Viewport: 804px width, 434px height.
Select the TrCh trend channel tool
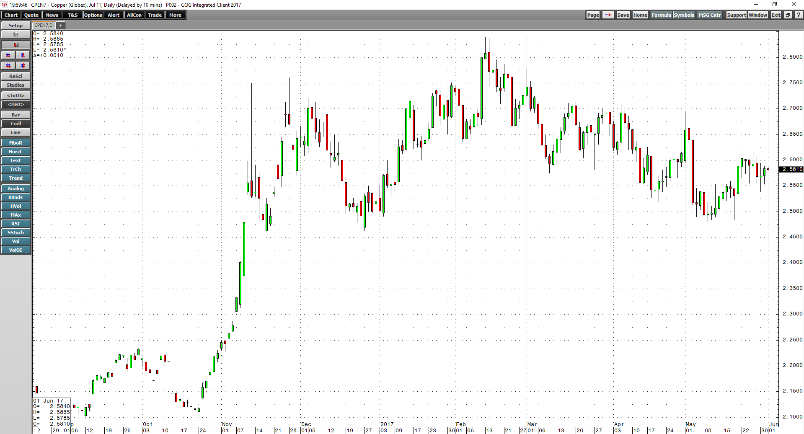16,169
